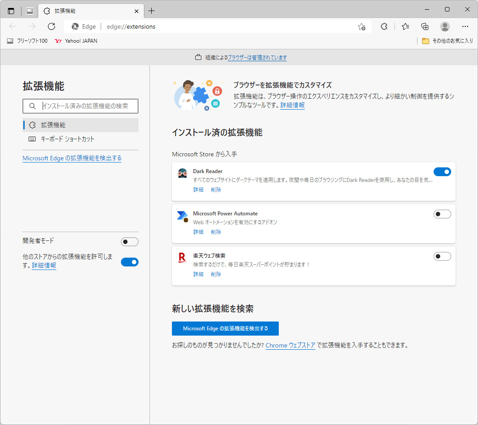Click the Microsoft Power Automate icon
The image size is (478, 425).
[x=182, y=216]
